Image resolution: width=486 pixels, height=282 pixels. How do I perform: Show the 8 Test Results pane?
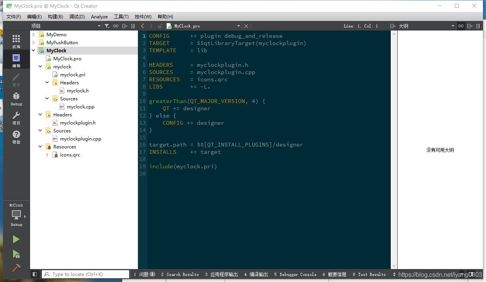[369, 274]
